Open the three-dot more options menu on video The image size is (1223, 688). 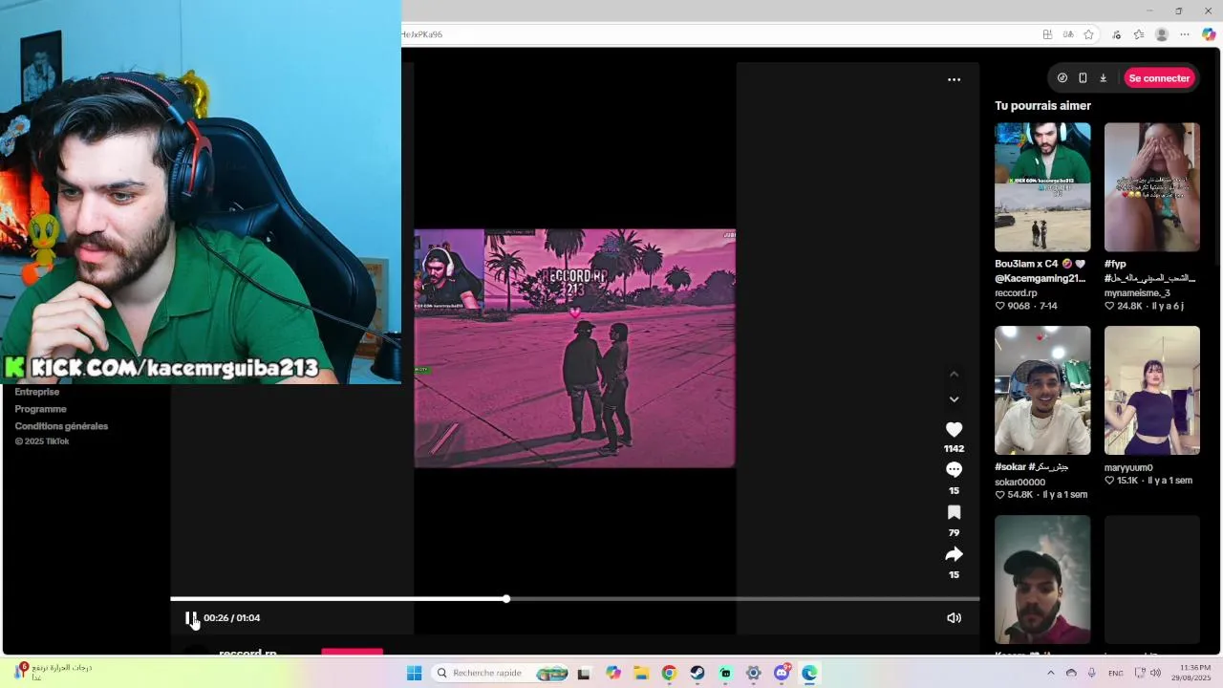click(x=954, y=79)
